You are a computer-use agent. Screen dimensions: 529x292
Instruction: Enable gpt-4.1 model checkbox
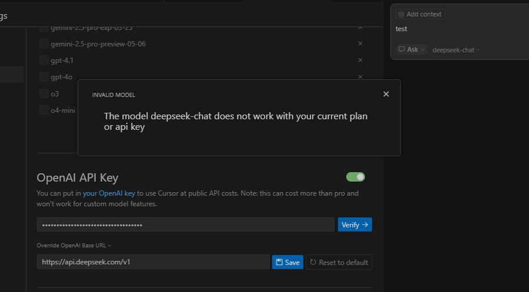44,60
